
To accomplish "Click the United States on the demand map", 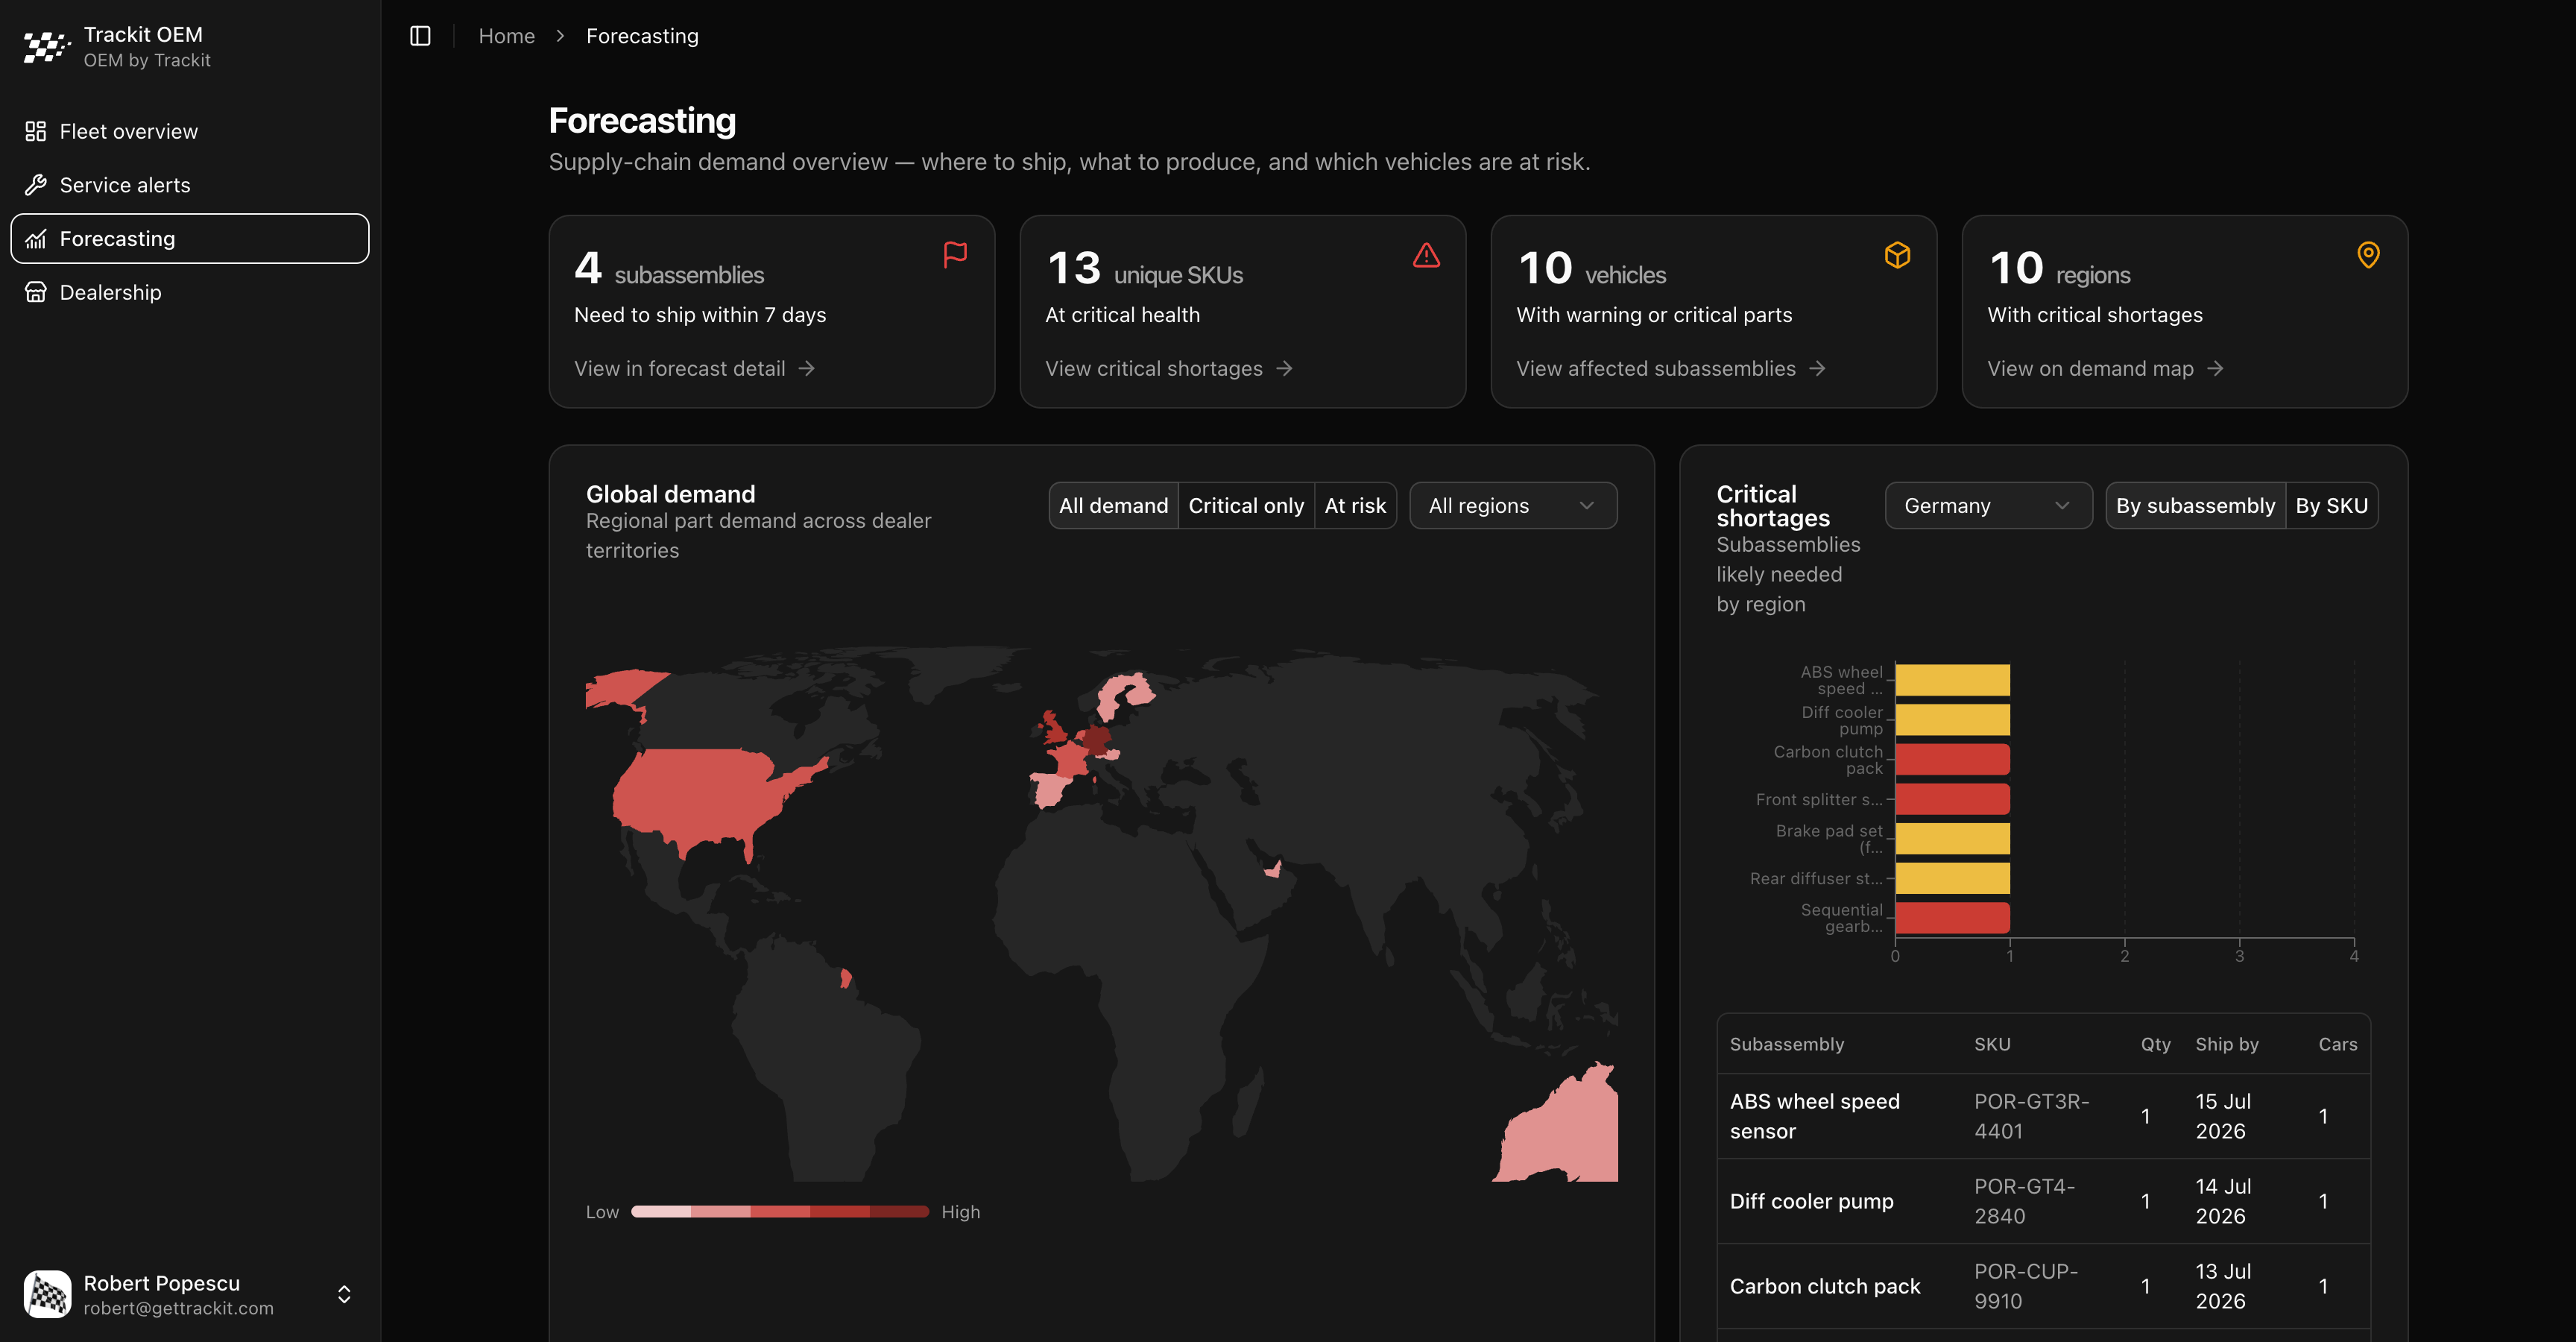I will coord(700,795).
